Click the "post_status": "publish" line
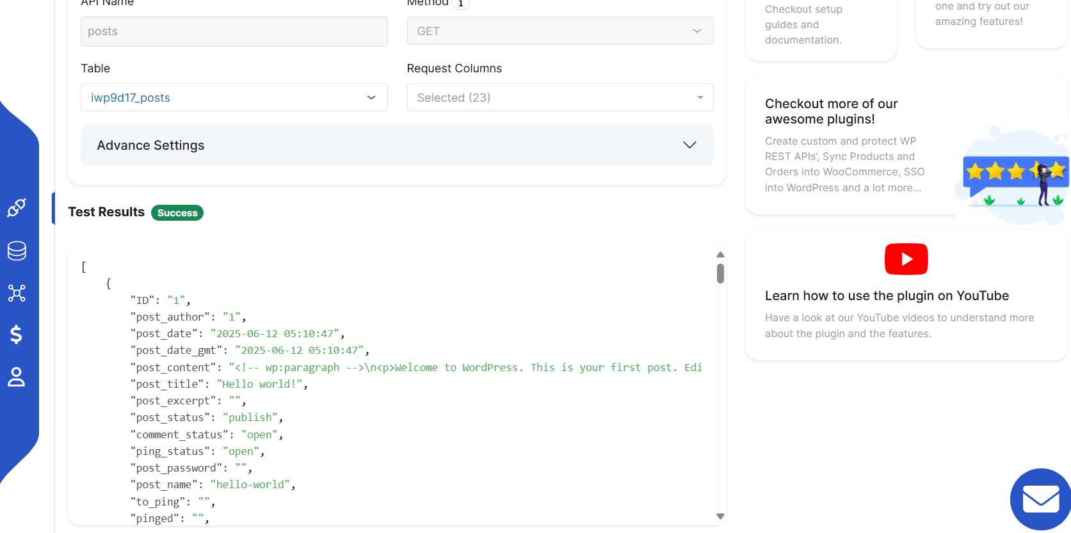Screen dimensions: 1071x533 coord(207,417)
